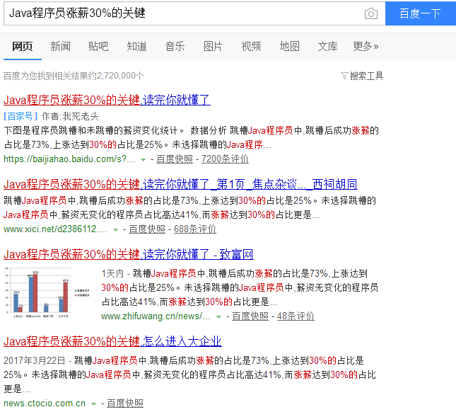Image resolution: width=456 pixels, height=412 pixels.
Task: Click the 百家号 source tag
Action: [21, 117]
